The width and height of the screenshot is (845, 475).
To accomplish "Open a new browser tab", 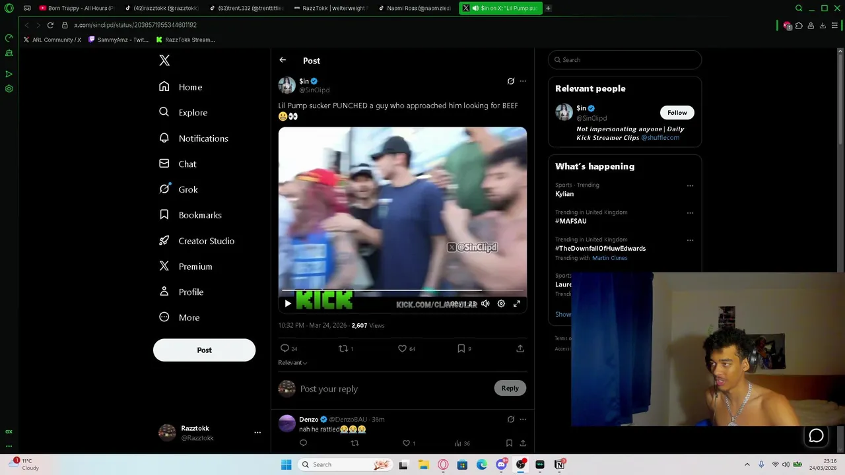I will [548, 8].
